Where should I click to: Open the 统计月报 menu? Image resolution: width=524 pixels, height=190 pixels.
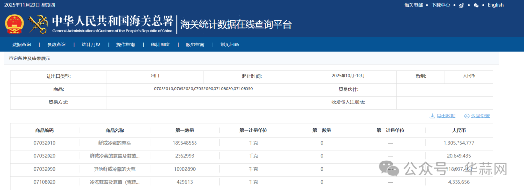91,44
